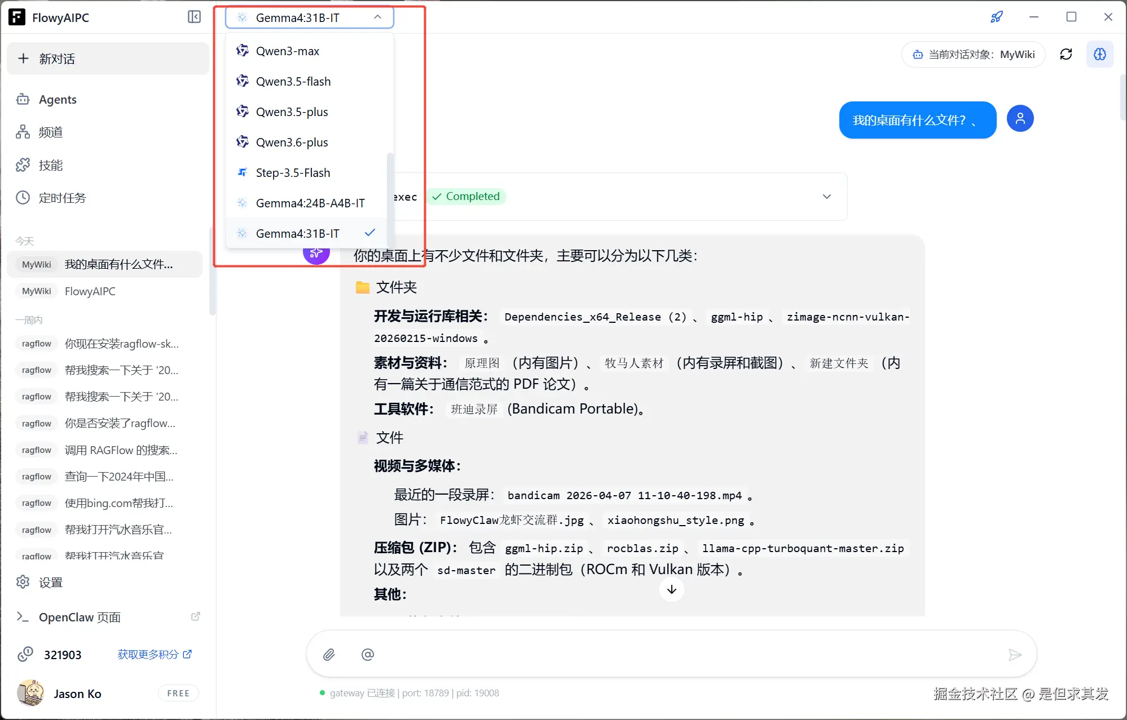Attach a file with the paperclip icon
1127x720 pixels.
pyautogui.click(x=329, y=654)
